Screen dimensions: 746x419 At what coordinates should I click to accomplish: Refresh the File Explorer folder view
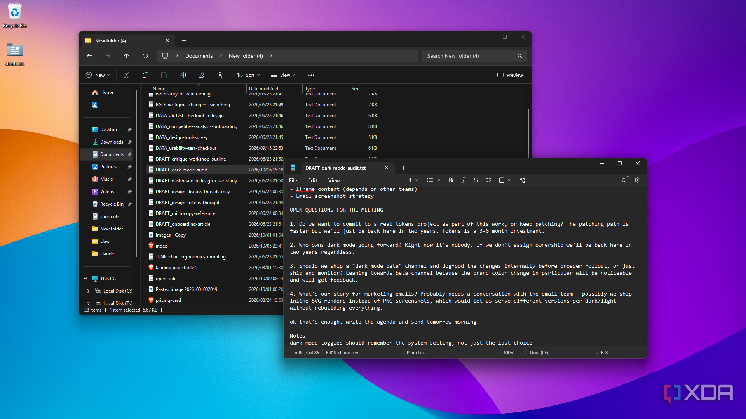[145, 56]
